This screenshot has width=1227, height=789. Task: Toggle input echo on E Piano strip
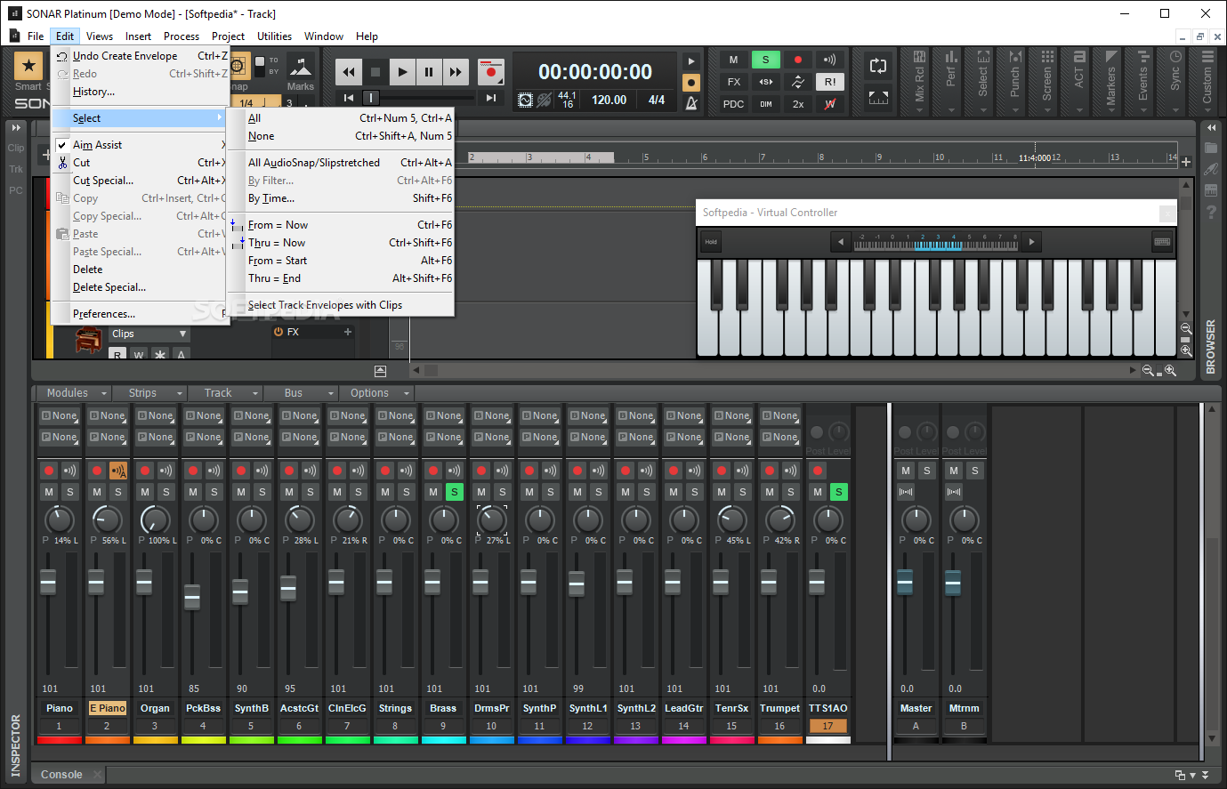118,471
